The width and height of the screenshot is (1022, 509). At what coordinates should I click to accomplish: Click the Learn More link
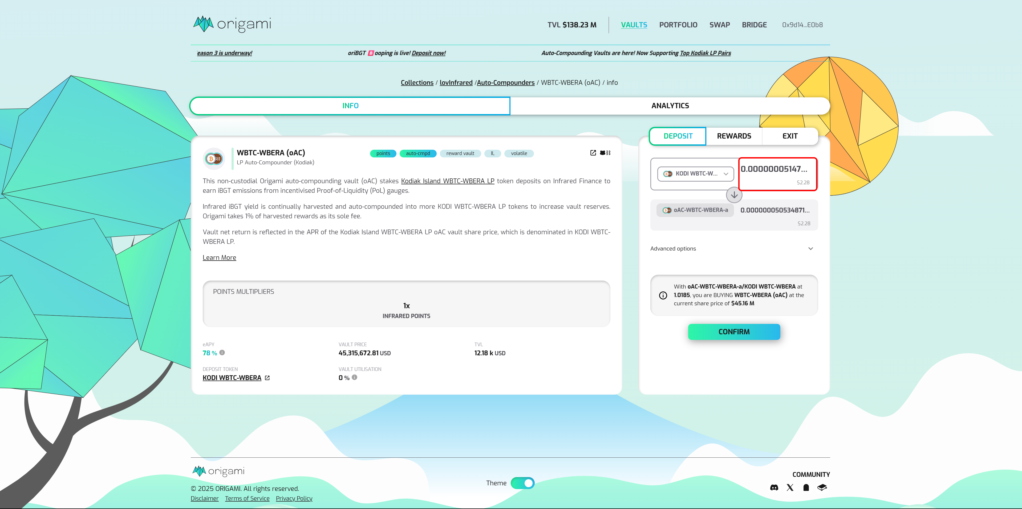tap(219, 257)
